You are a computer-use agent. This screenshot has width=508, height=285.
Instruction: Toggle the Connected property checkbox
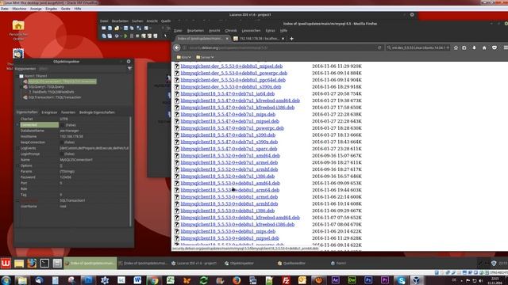click(62, 125)
